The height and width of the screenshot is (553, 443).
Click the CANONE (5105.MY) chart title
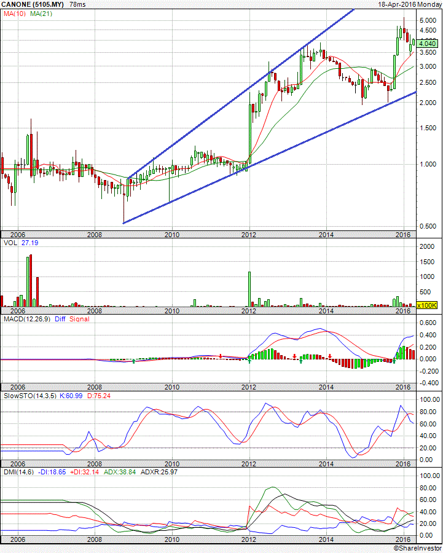click(33, 4)
